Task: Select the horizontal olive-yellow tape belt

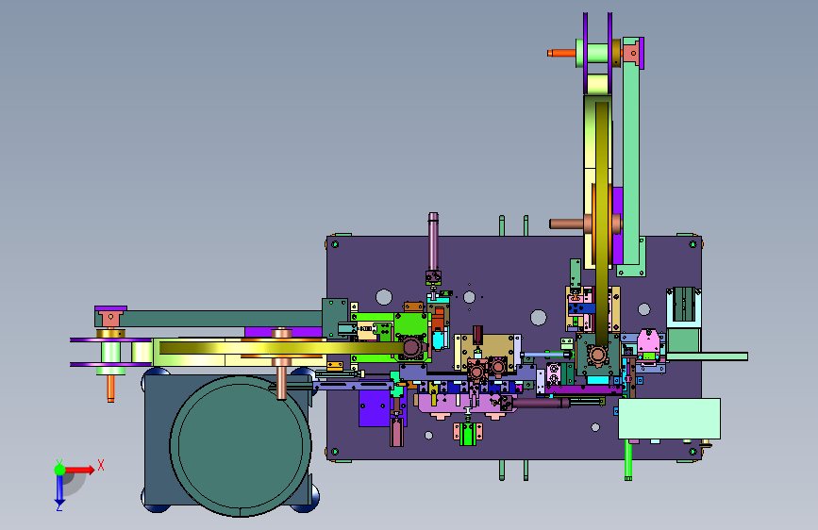Action: (x=282, y=348)
